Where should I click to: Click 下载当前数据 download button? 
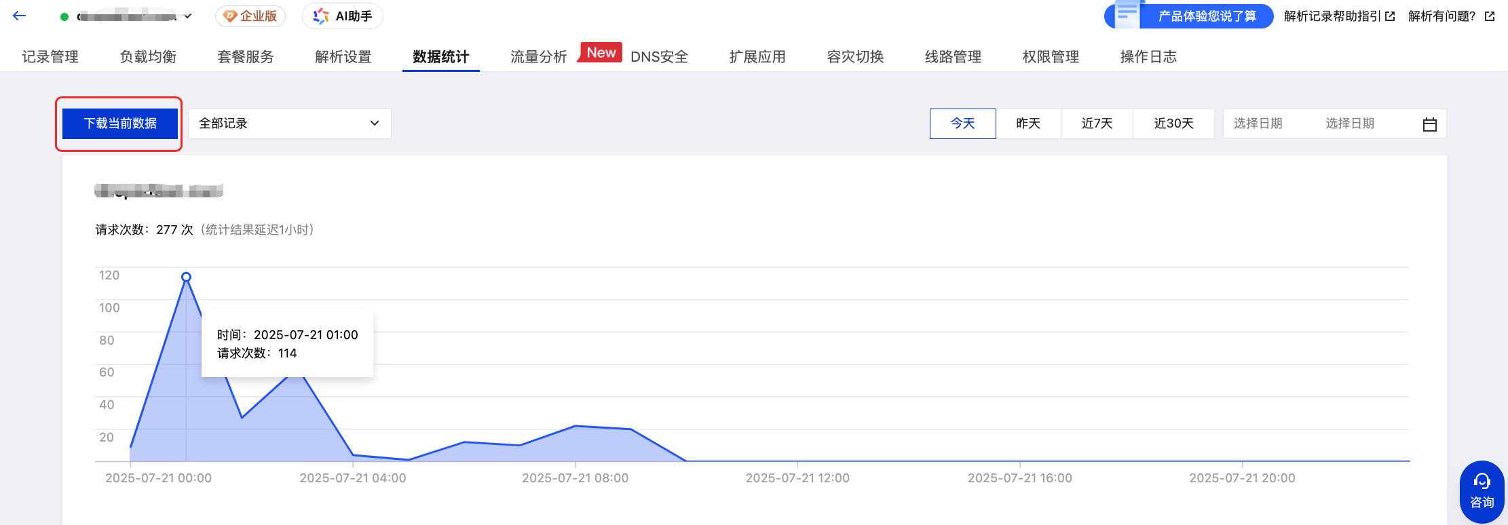120,123
